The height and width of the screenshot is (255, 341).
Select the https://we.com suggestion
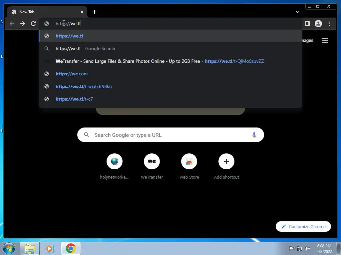click(x=170, y=74)
